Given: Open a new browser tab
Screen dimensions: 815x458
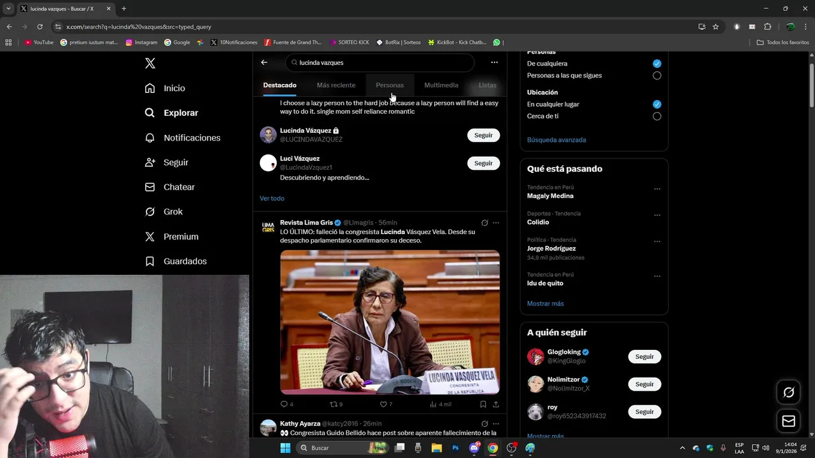Looking at the screenshot, I should pyautogui.click(x=124, y=9).
